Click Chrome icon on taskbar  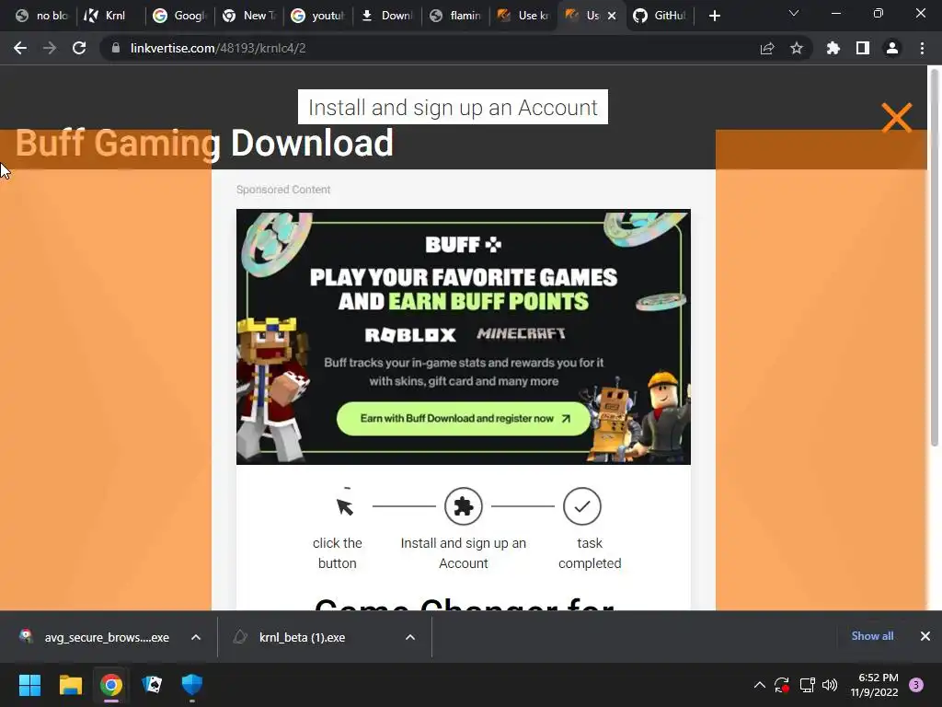click(x=111, y=685)
